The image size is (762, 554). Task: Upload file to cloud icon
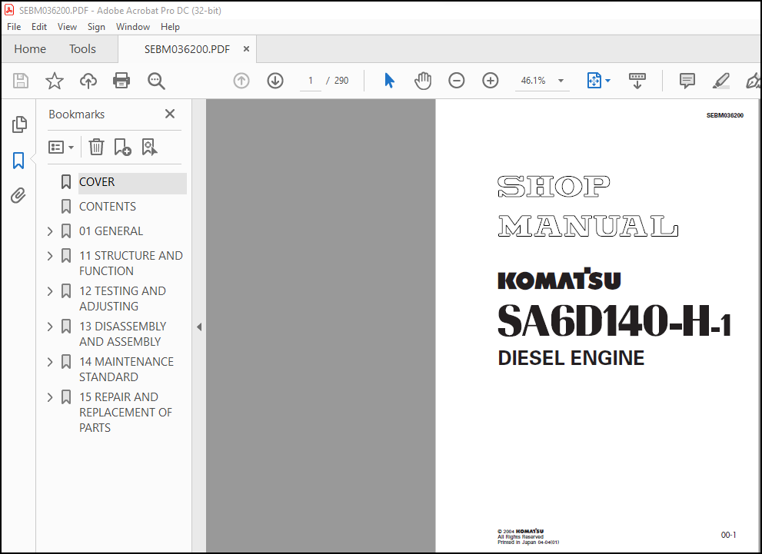88,81
